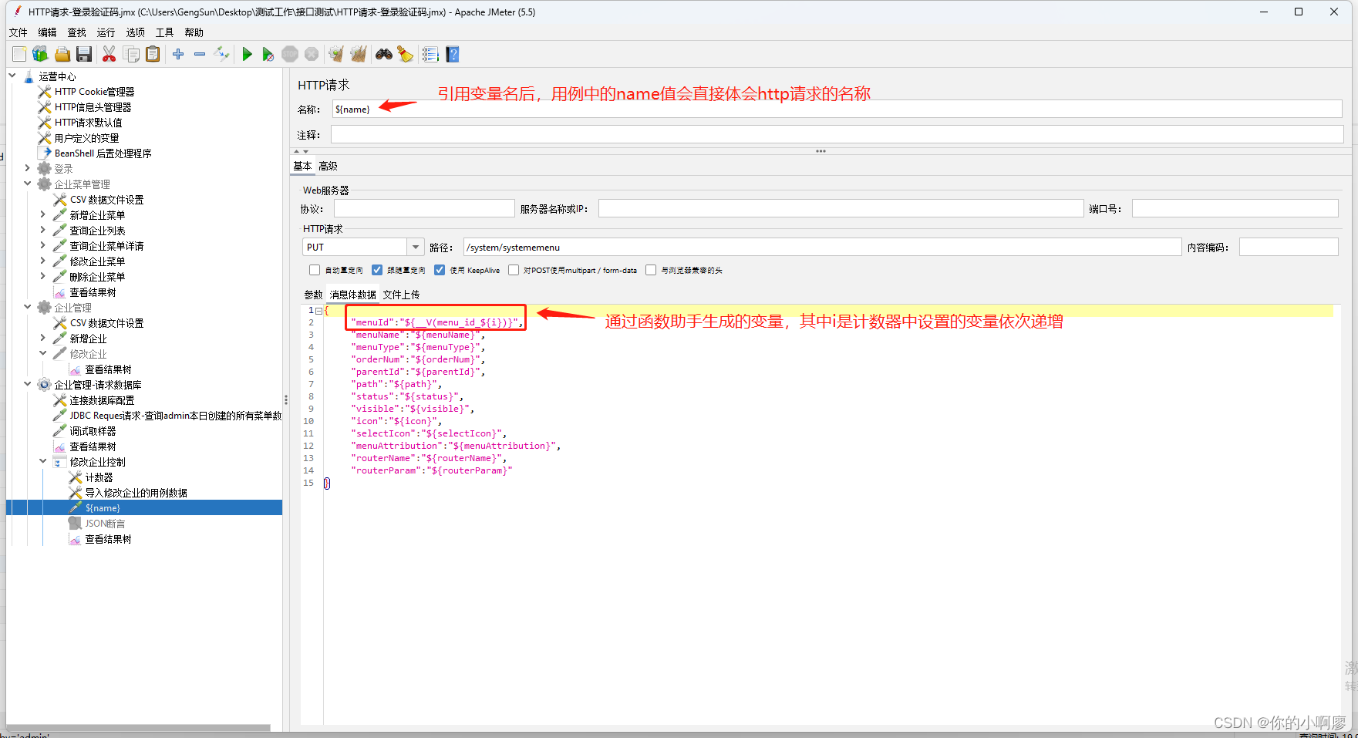Expand the 新增企业菜单 node
This screenshot has width=1358, height=738.
point(43,214)
